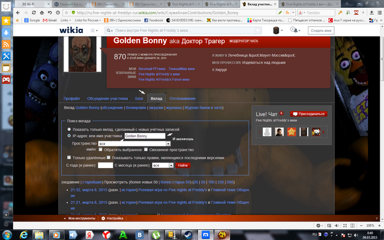Viewport: 384px width, 240px height.
Task: Click the Windows Start button
Action: 7,235
